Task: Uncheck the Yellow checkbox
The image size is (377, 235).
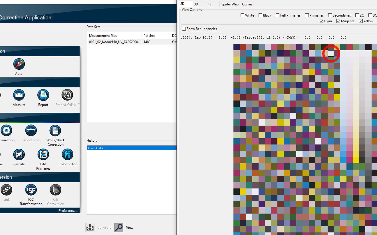Action: tap(361, 21)
